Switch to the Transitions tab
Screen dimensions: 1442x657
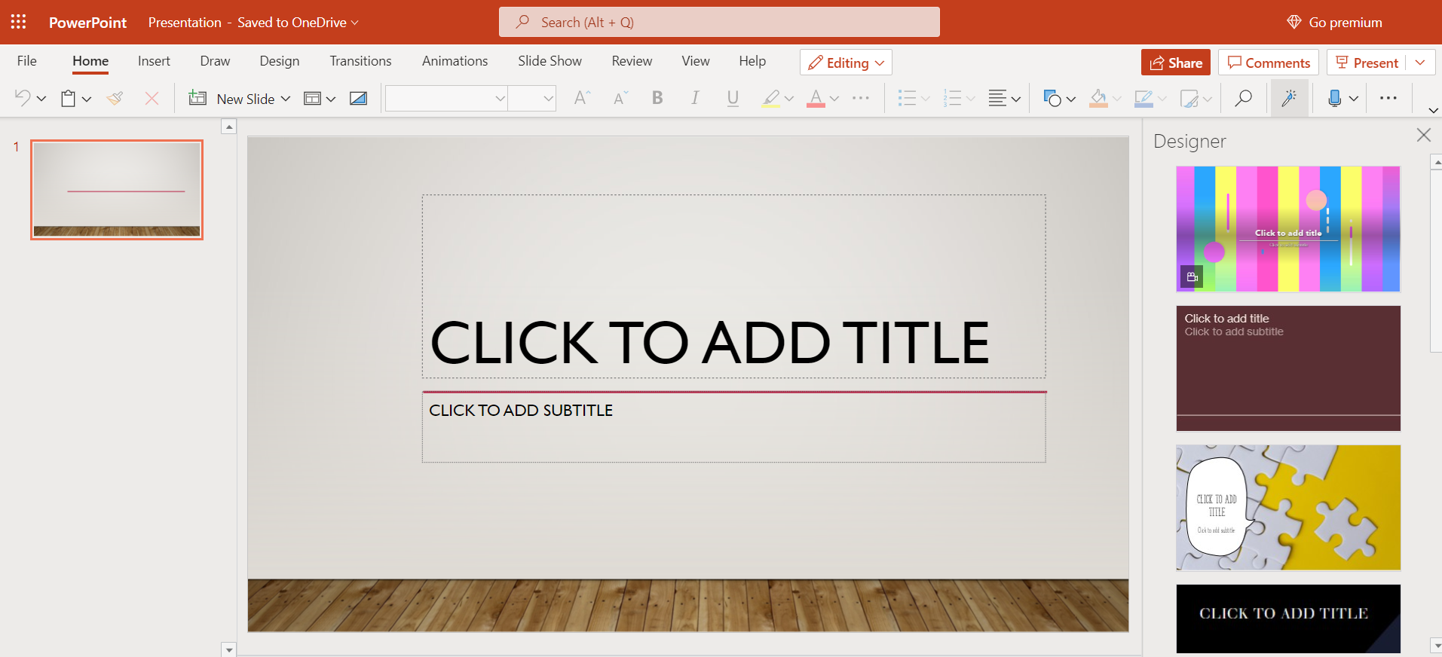click(360, 61)
